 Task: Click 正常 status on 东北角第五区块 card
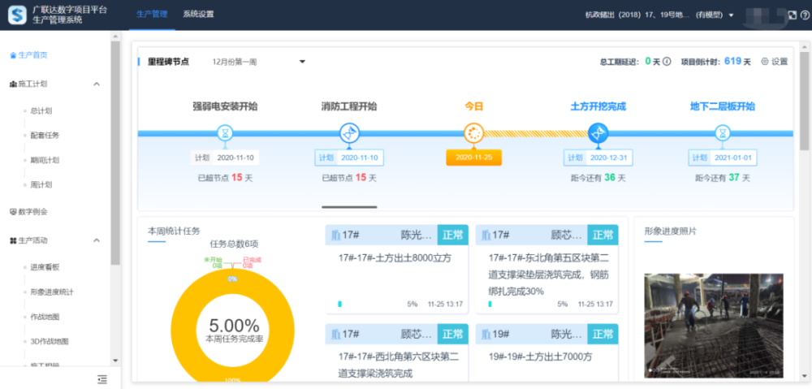603,235
